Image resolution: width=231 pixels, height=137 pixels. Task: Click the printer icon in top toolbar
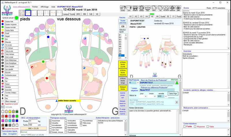tap(148, 8)
